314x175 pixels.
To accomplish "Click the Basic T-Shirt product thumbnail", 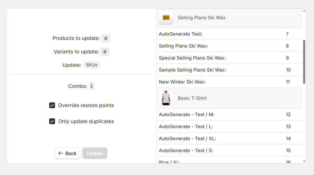I will click(x=166, y=98).
